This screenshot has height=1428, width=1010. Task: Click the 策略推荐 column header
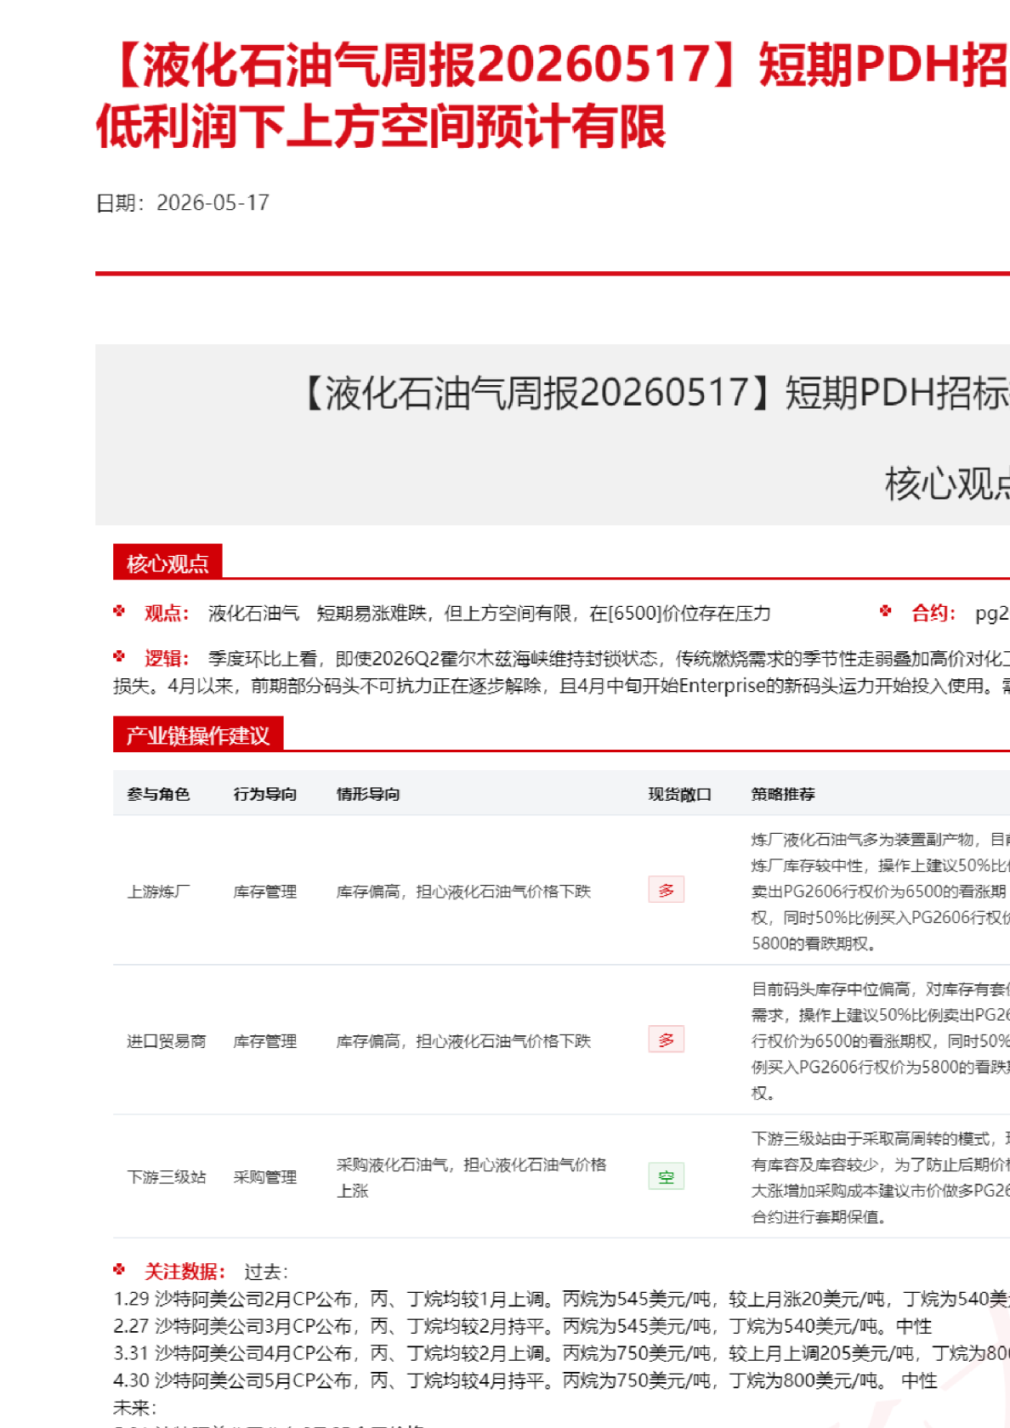pos(783,794)
